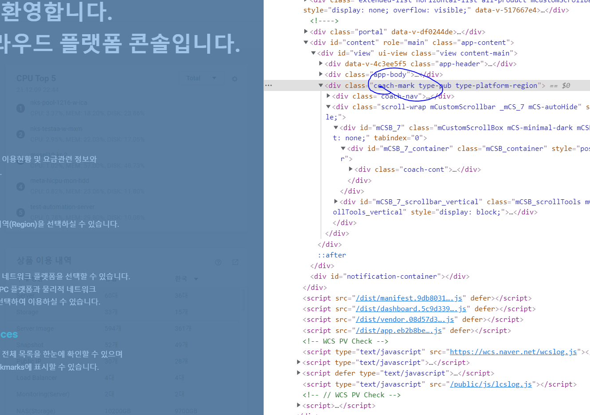Click test-automation-server in CPU Top 5
The height and width of the screenshot is (415, 590).
click(x=63, y=207)
